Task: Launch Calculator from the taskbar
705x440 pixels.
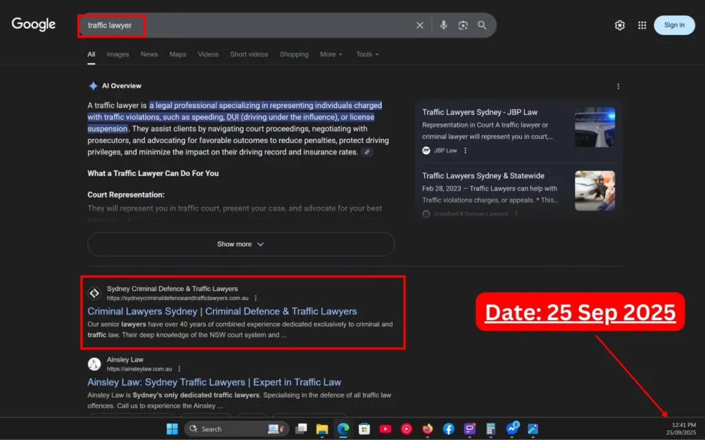Action: point(491,429)
